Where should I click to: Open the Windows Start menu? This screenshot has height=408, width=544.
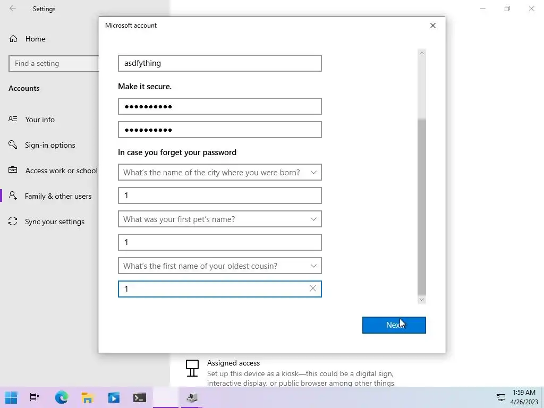(x=11, y=397)
